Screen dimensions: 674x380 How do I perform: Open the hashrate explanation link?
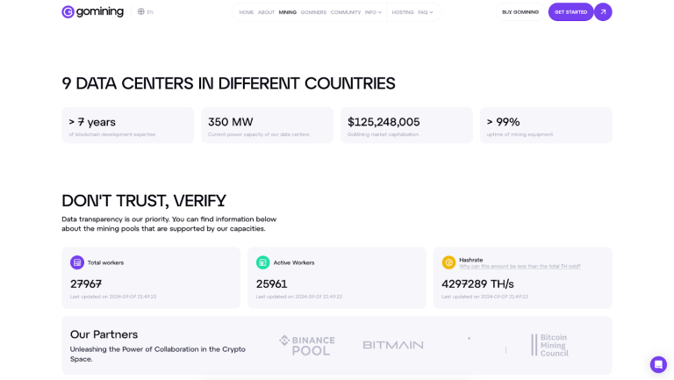pos(520,266)
